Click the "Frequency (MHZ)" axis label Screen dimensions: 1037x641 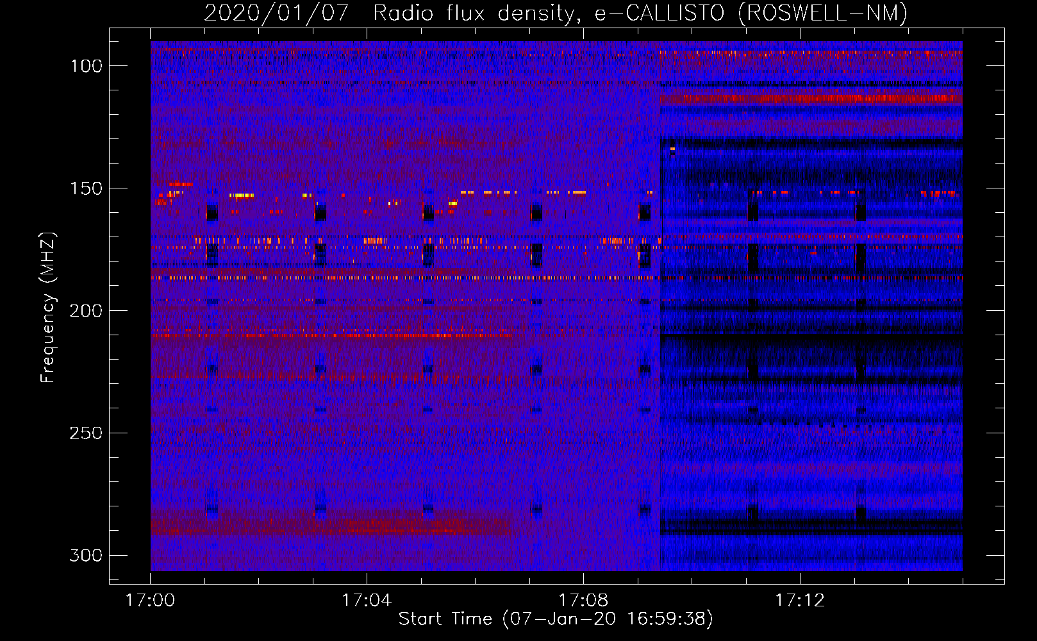pos(48,308)
